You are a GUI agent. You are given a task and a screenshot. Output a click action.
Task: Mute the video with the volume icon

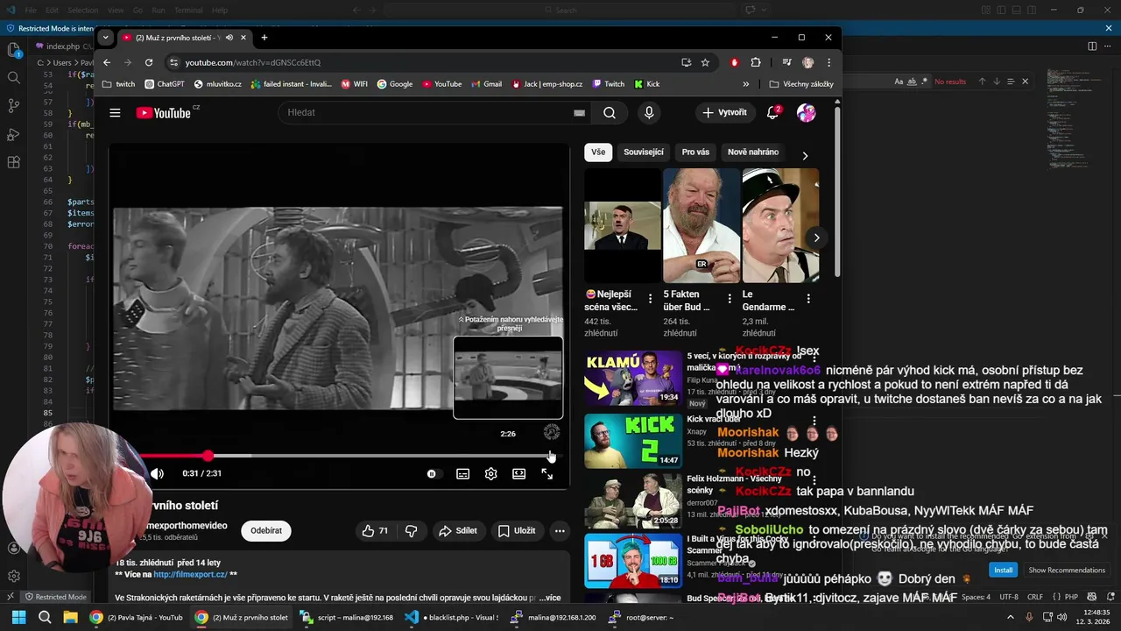coord(158,473)
